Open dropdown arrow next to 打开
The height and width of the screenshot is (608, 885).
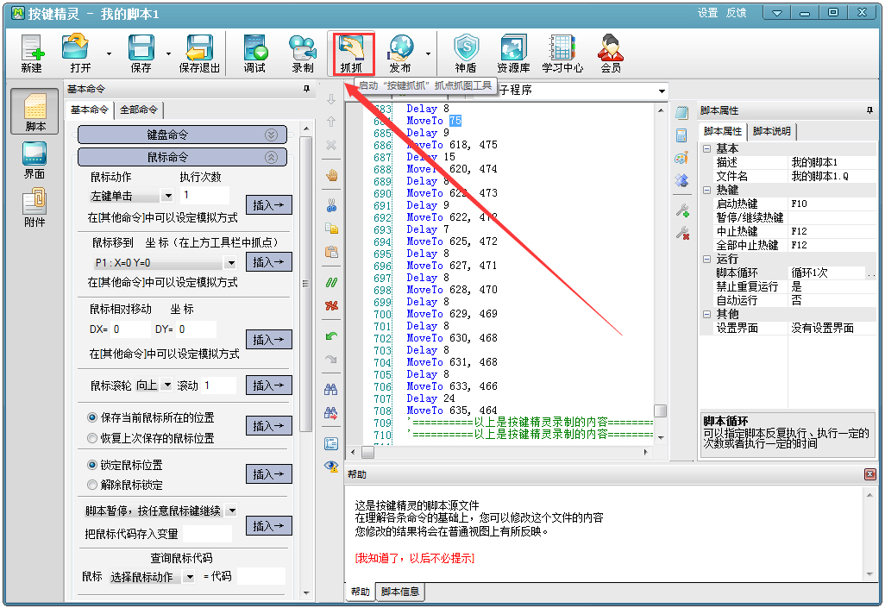tap(109, 54)
